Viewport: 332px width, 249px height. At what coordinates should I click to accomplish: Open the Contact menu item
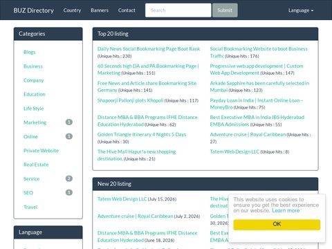127,10
